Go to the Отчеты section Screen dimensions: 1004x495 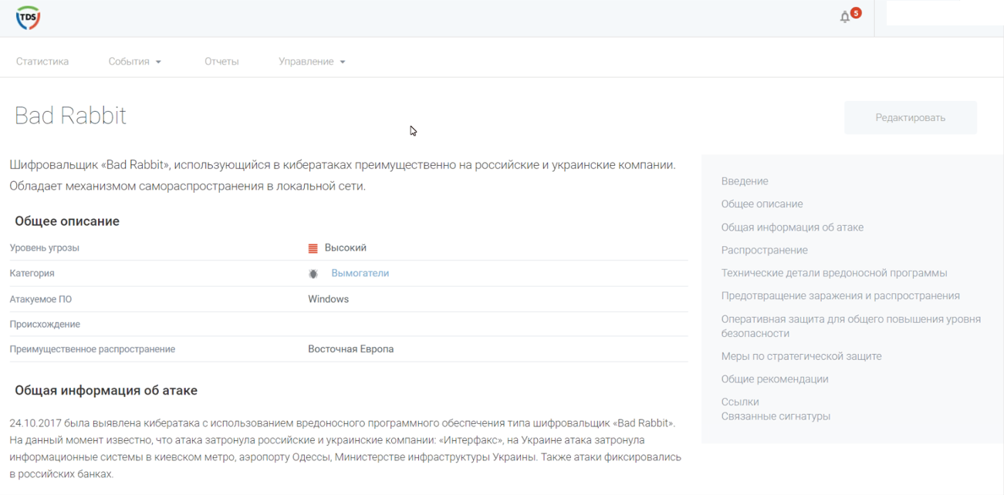[221, 62]
